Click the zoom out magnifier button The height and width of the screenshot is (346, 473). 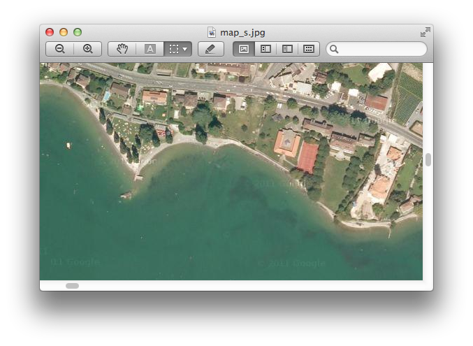click(59, 49)
